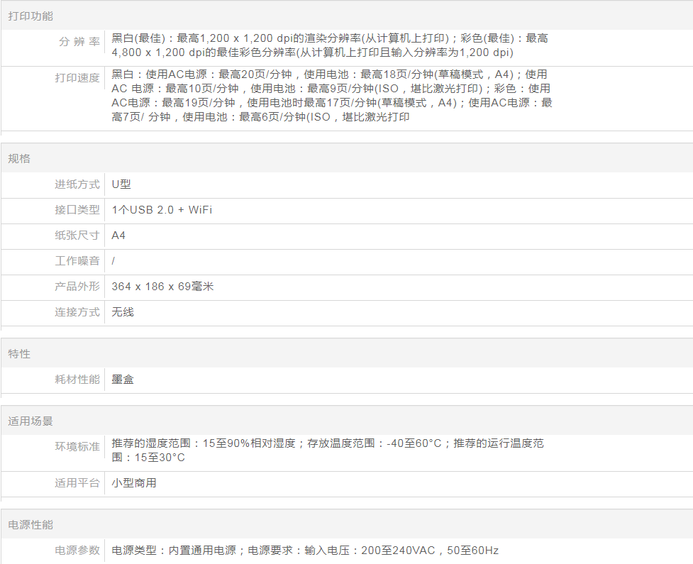
Task: Click the 特性 section header
Action: (x=19, y=353)
